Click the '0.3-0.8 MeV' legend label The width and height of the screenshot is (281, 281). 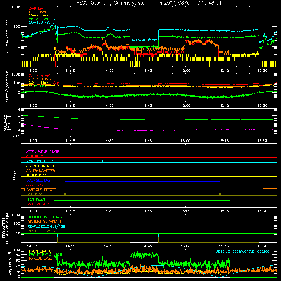(x=40, y=79)
